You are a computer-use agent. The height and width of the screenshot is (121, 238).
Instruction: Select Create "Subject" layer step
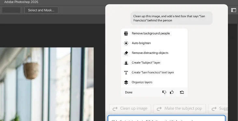[x=154, y=63]
